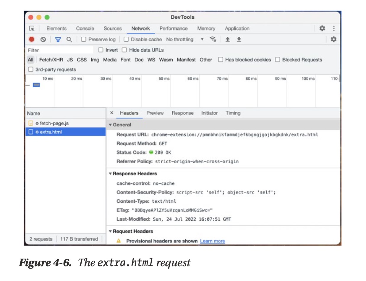Open the inspect element picker
Image resolution: width=366 pixels, height=281 pixels.
click(x=32, y=29)
